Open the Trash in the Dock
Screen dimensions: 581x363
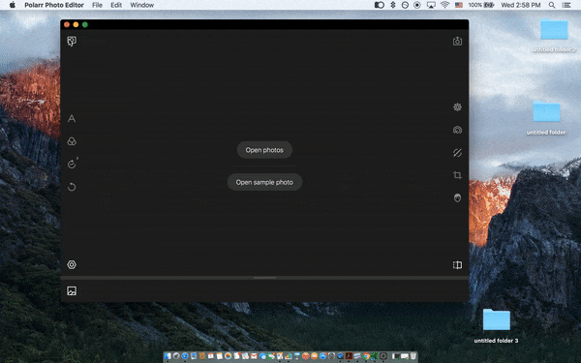pyautogui.click(x=413, y=356)
